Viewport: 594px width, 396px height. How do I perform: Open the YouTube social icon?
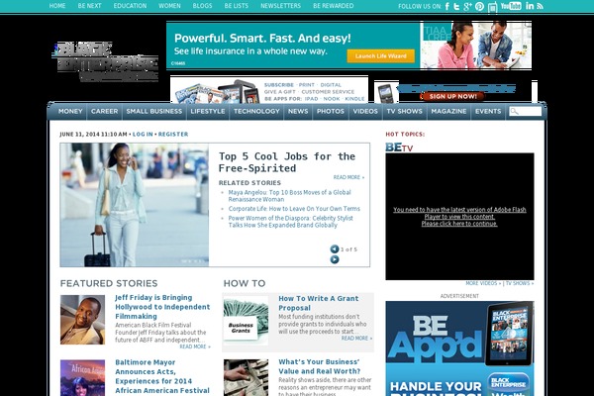pos(511,6)
